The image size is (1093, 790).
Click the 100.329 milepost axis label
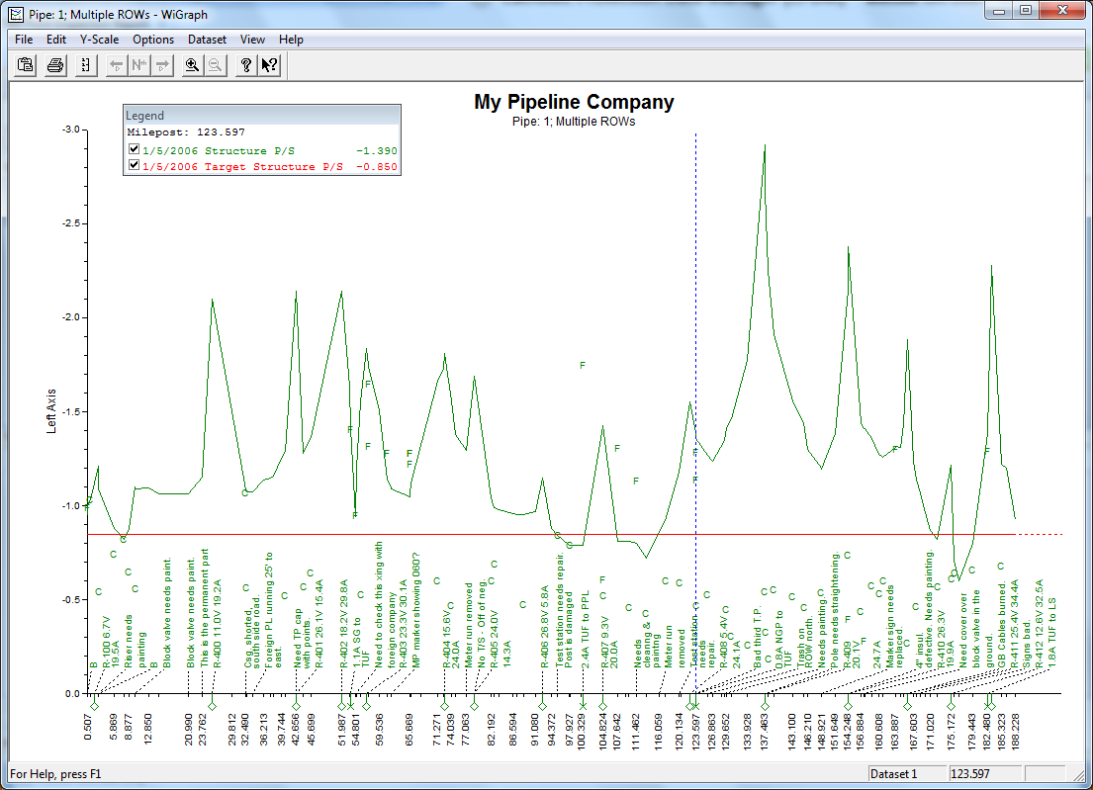click(582, 731)
